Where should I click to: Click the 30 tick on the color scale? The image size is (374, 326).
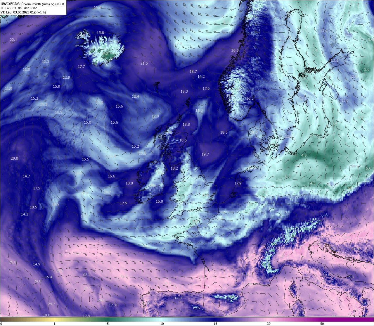coord(269,324)
